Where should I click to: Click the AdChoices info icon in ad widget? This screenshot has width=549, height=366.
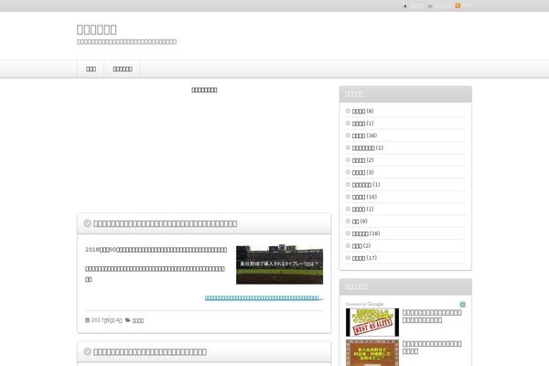462,305
